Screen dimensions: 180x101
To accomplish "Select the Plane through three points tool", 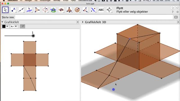I will pyautogui.click(x=61, y=10).
